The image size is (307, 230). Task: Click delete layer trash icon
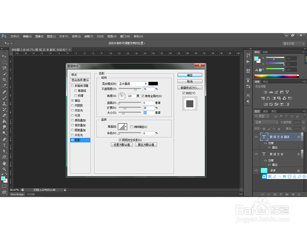[299, 194]
